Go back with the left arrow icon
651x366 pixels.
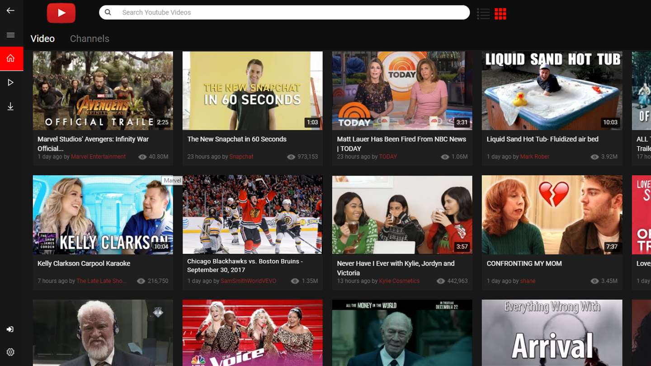tap(10, 10)
